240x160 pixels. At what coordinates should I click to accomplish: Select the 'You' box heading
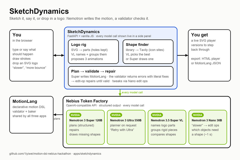click(17, 35)
